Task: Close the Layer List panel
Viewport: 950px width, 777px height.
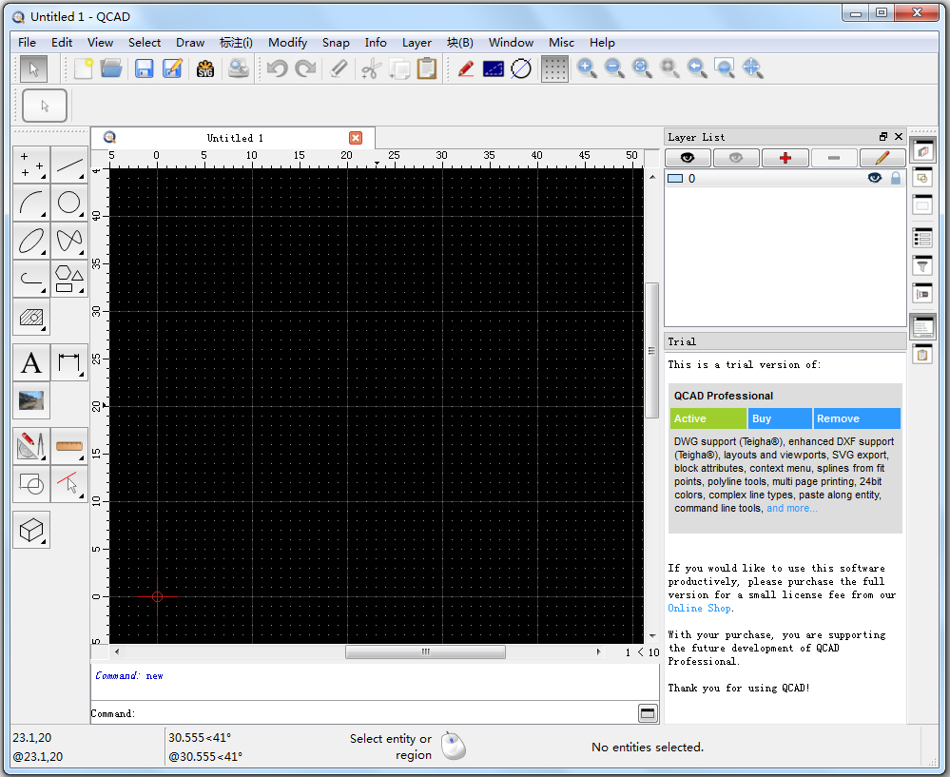Action: pos(899,137)
